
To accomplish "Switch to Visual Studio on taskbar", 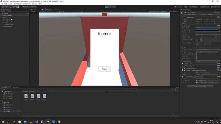I will pos(37,122).
